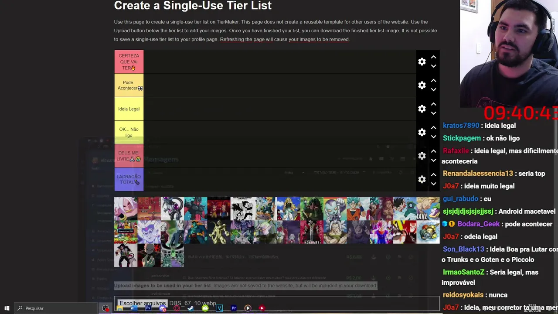Click the OK... Não ligo tier label
558x314 pixels.
[x=129, y=133]
